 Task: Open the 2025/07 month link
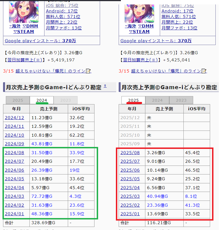130,161
